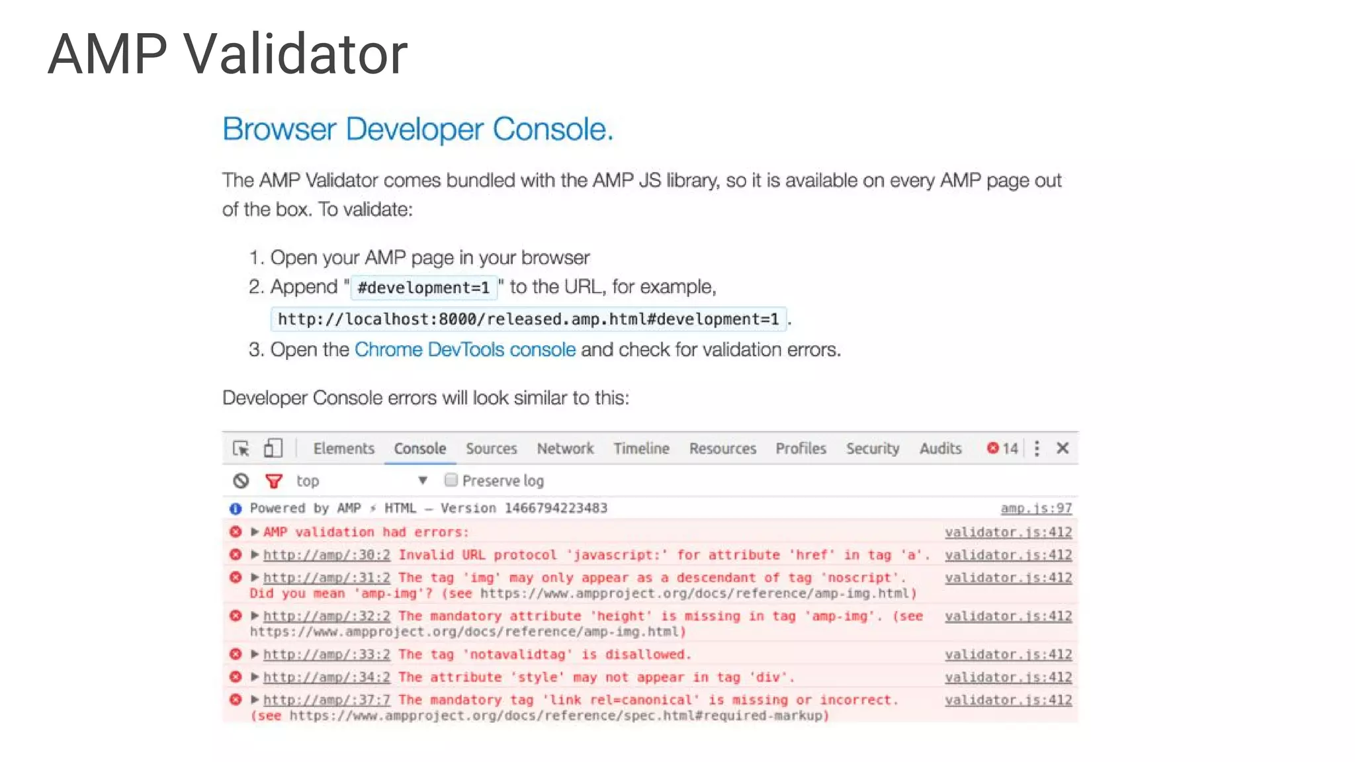The width and height of the screenshot is (1355, 762).
Task: Click the Browser Developer Console heading
Action: [x=418, y=129]
